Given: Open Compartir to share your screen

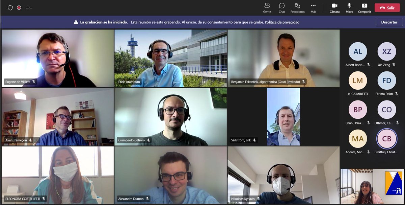Looking at the screenshot, I should tap(364, 8).
